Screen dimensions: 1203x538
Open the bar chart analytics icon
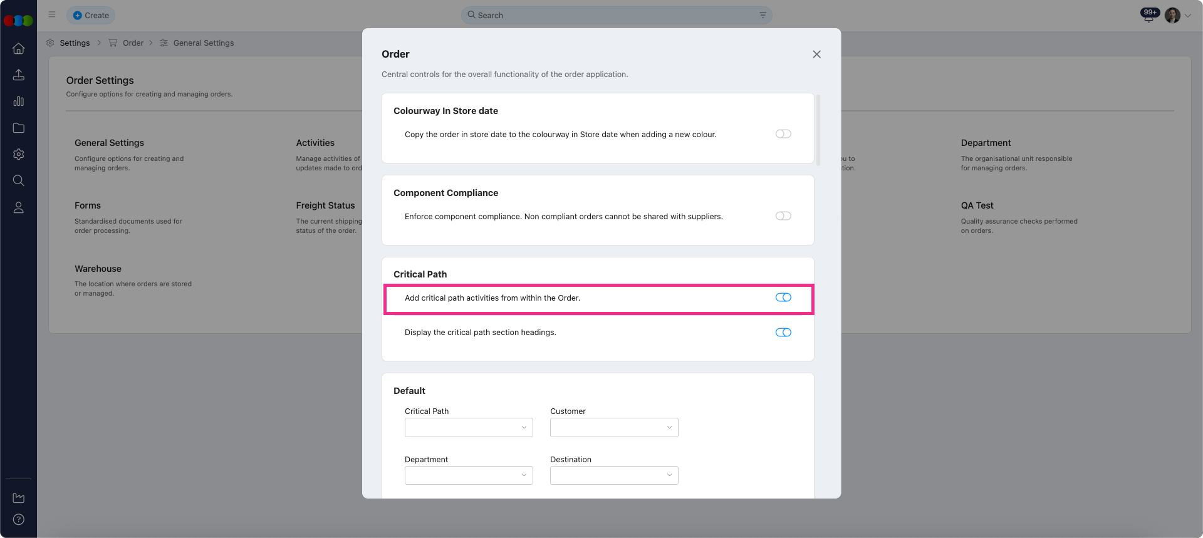[19, 101]
